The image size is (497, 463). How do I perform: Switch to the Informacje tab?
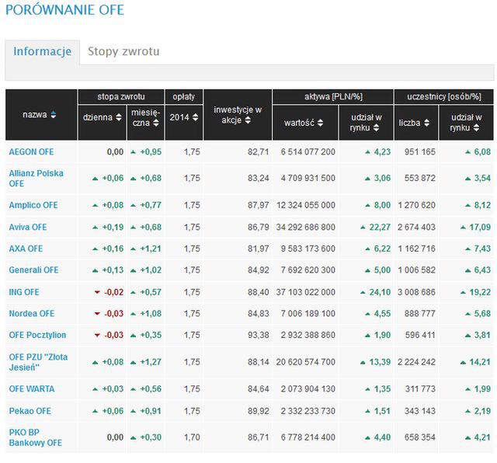[42, 52]
